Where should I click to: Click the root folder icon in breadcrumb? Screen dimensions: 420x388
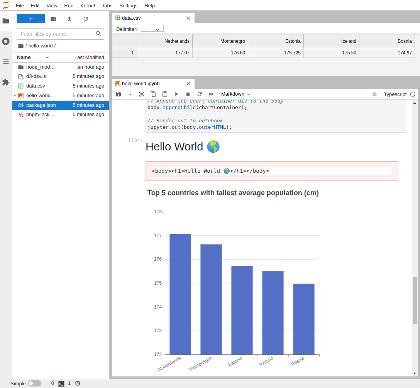pos(20,46)
